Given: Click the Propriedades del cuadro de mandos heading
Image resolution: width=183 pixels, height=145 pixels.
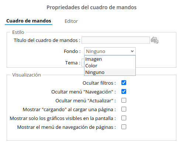Looking at the screenshot, I should pyautogui.click(x=91, y=7).
